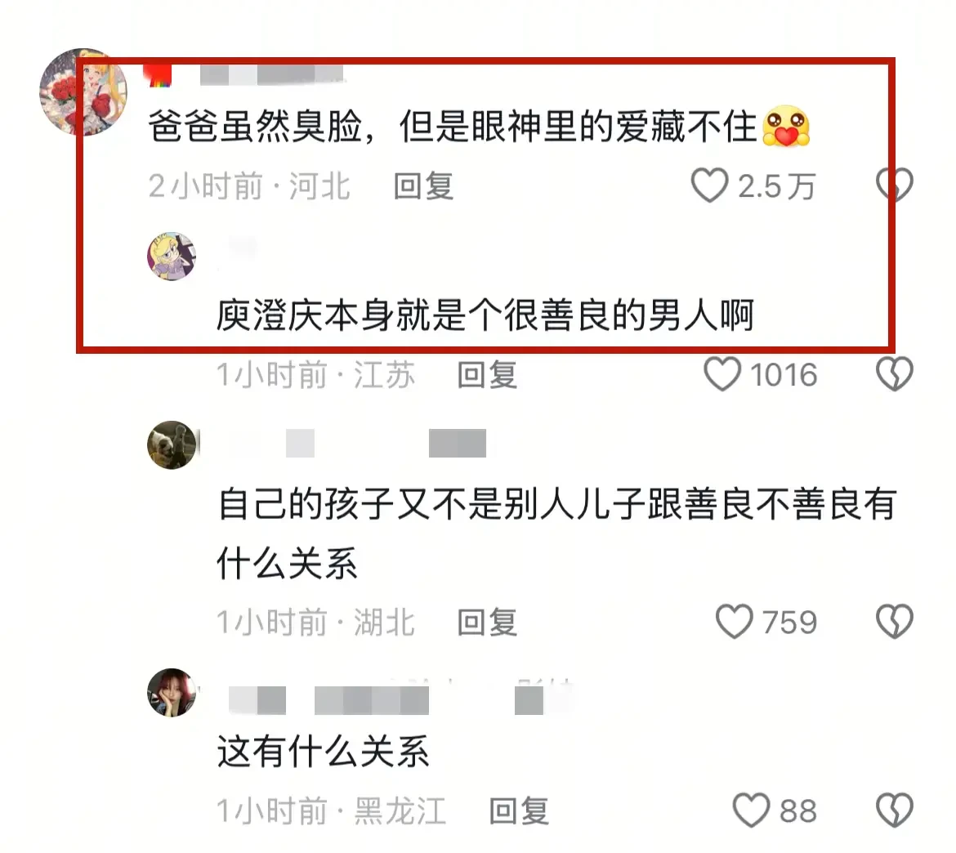
Task: Like the 江苏 reply with 1016 likes
Action: (722, 373)
